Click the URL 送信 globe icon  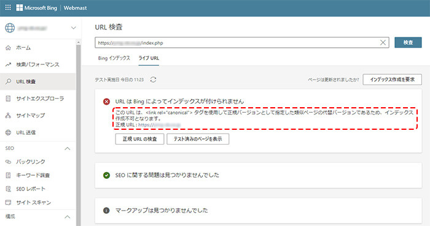pyautogui.click(x=8, y=132)
